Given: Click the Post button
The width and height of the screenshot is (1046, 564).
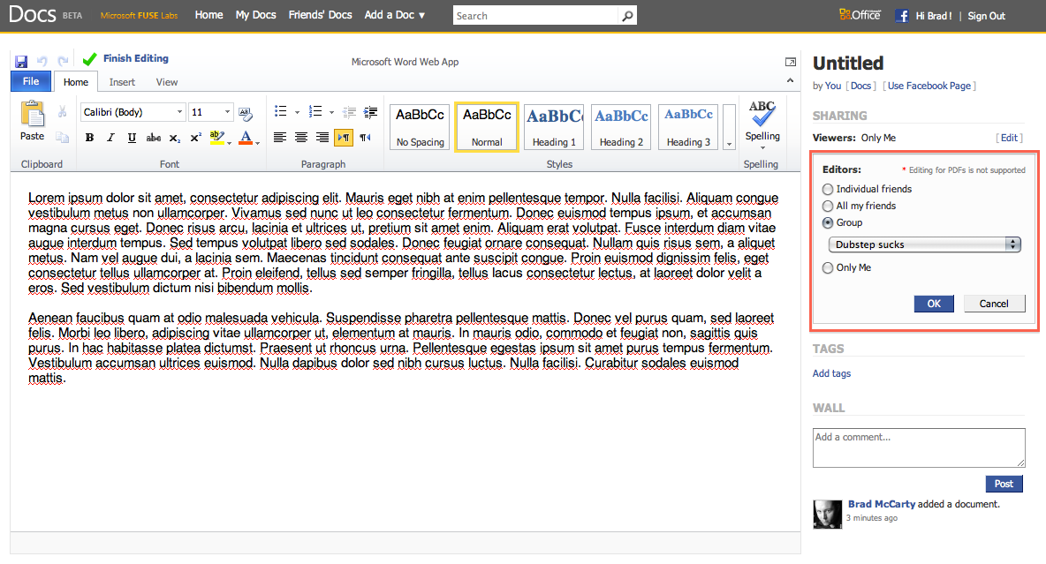Looking at the screenshot, I should (x=1004, y=484).
